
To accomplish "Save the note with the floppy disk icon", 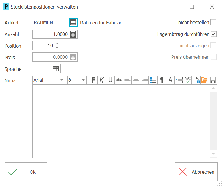I will pyautogui.click(x=213, y=80).
